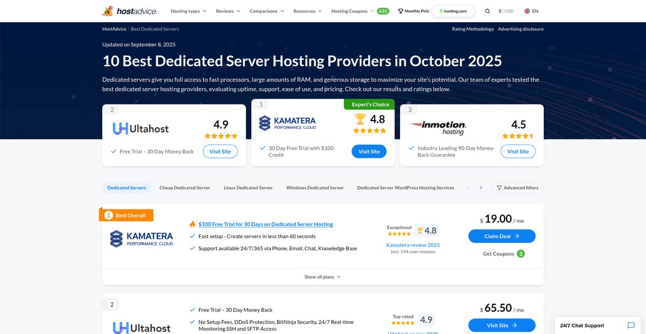Select the Dedicated Servers filter tab

pos(127,187)
